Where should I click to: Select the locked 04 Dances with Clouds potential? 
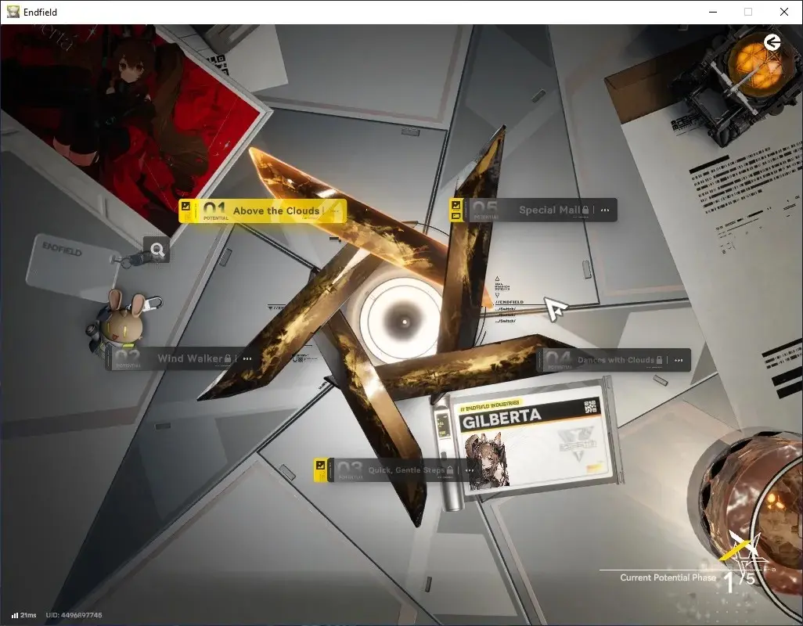[614, 360]
